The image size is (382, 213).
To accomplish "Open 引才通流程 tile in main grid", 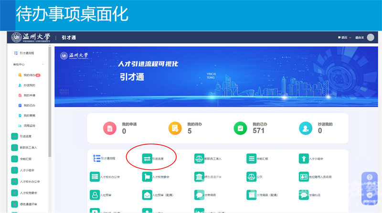I will point(104,159).
